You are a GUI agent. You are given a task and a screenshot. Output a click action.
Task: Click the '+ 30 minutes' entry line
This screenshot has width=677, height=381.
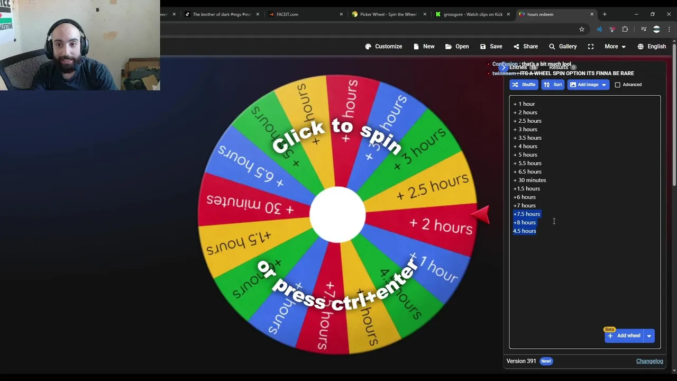(529, 180)
